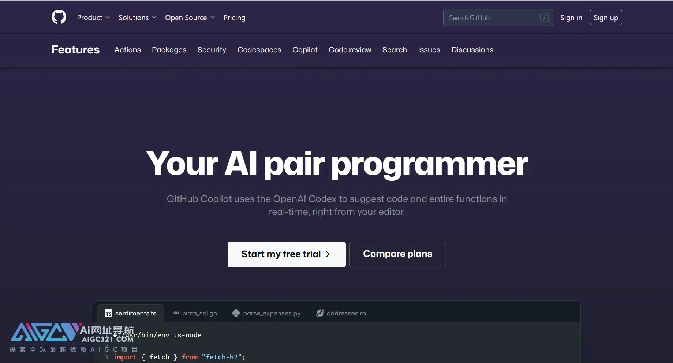
Task: Switch to the write_sql.go editor tab
Action: tap(194, 313)
